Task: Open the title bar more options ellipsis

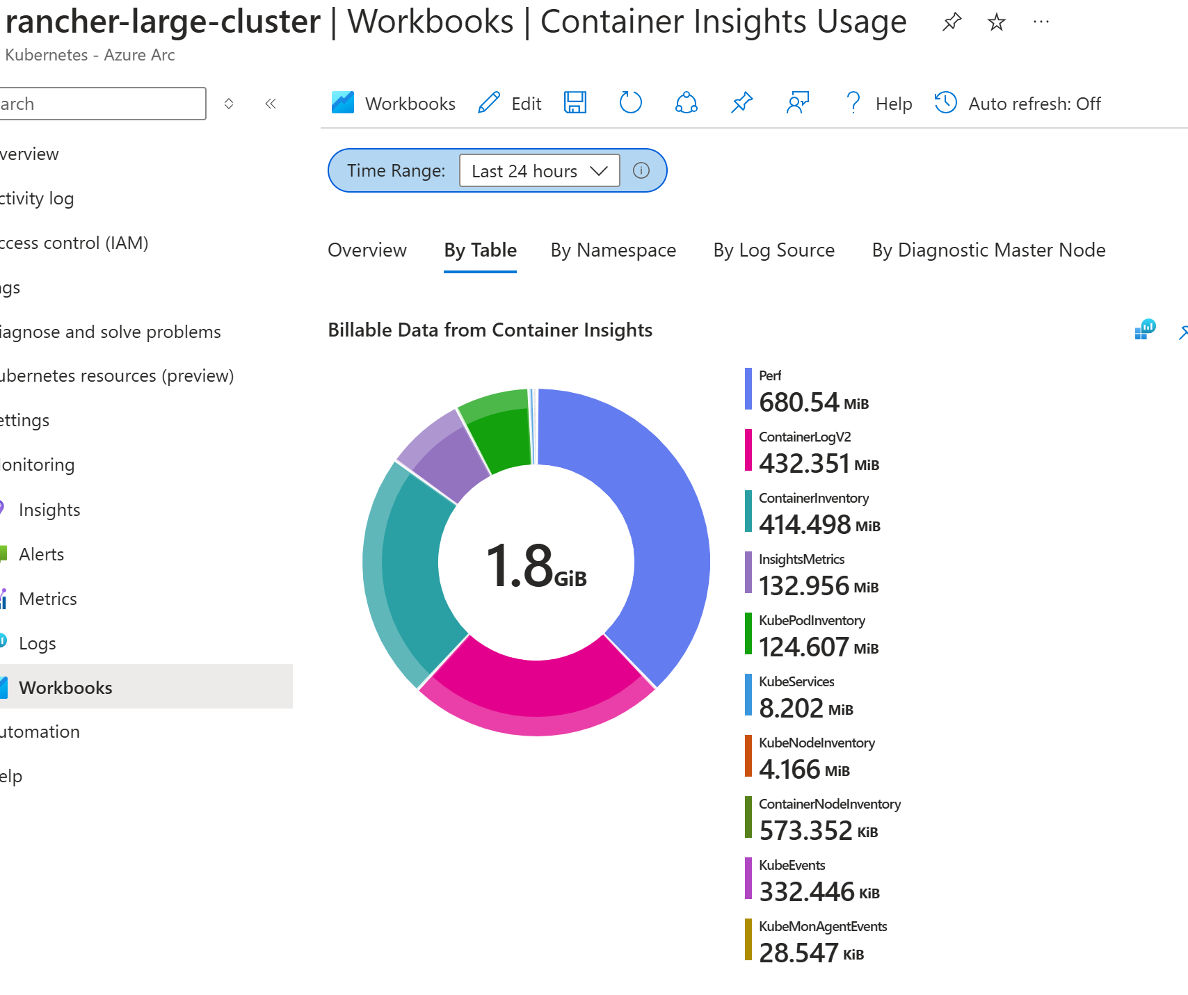Action: click(1041, 22)
